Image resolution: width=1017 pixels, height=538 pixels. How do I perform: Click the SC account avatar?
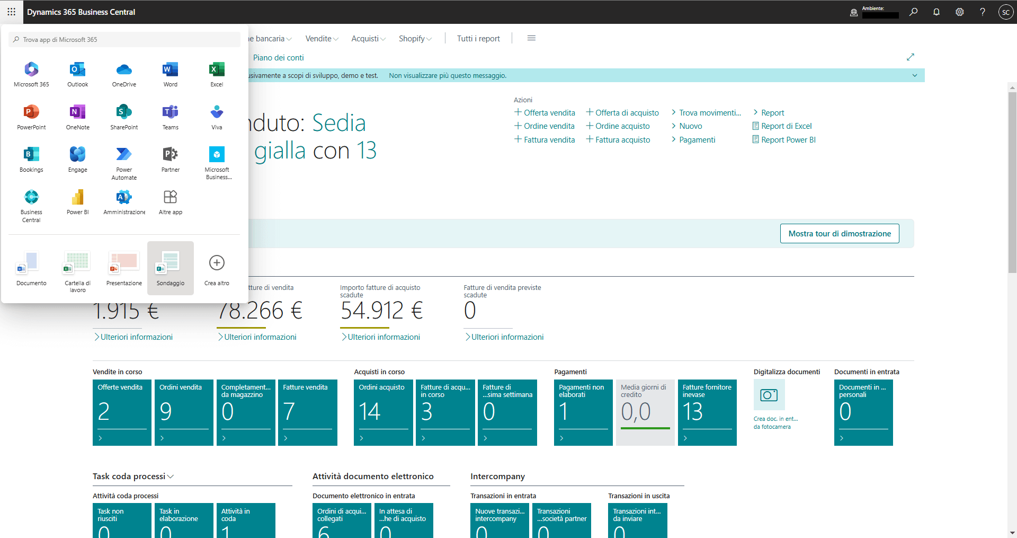[1005, 12]
